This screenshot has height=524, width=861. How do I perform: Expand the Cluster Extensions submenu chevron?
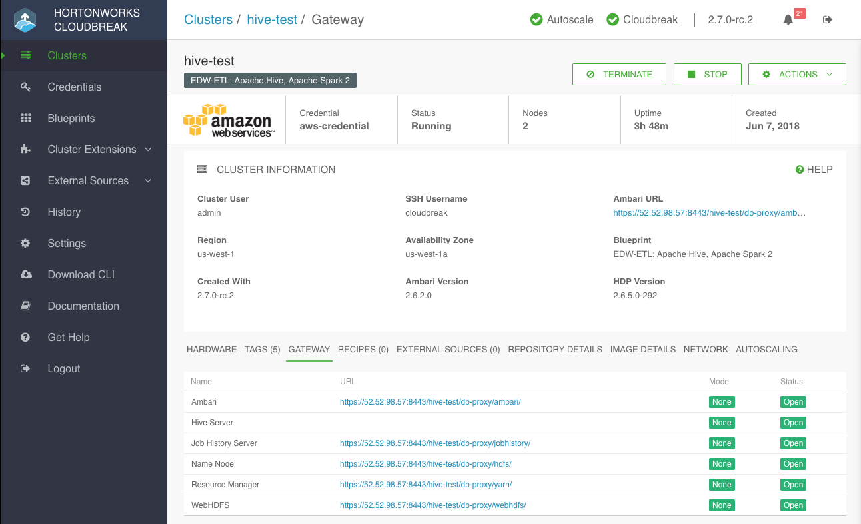tap(148, 150)
